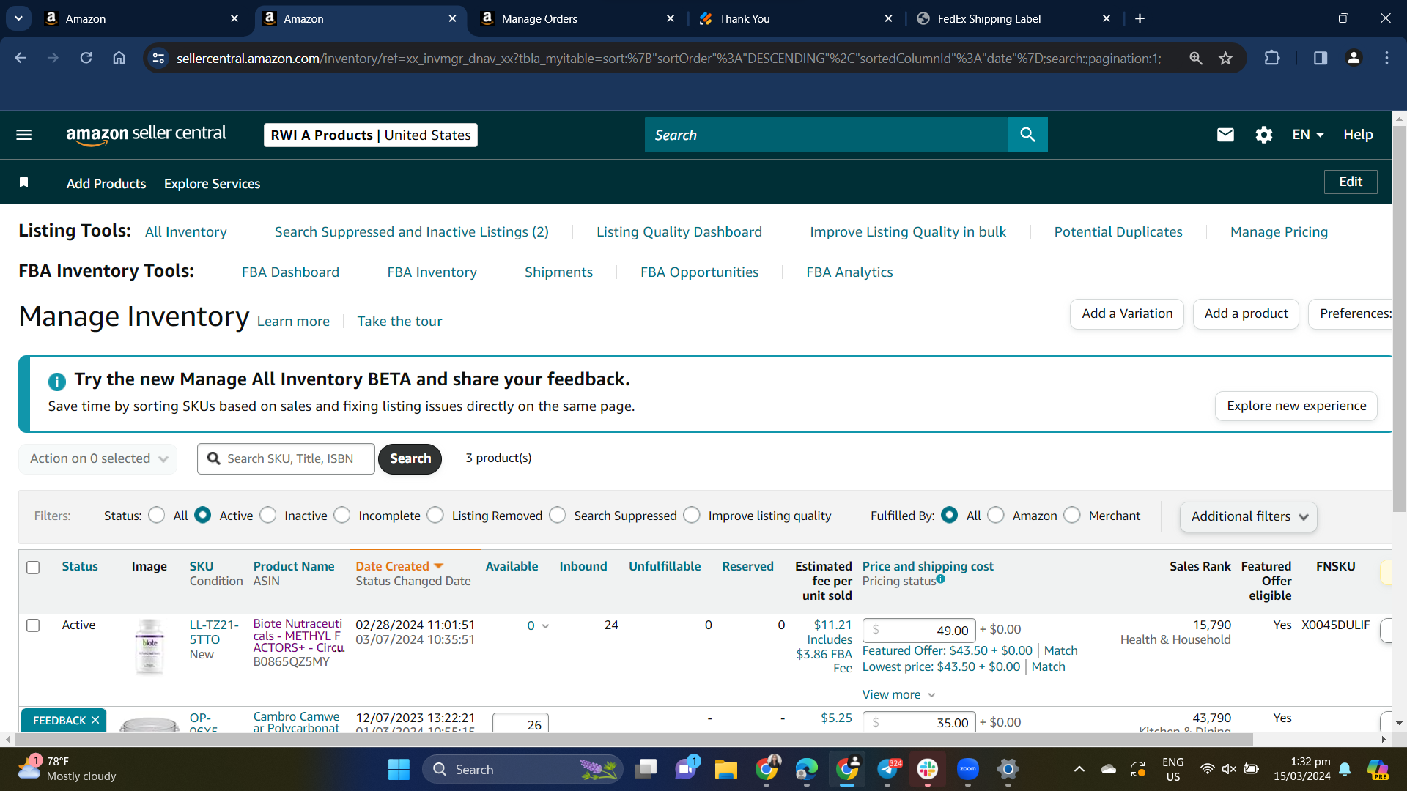The image size is (1407, 791).
Task: Click Match next to Featured Offer price
Action: tap(1060, 650)
